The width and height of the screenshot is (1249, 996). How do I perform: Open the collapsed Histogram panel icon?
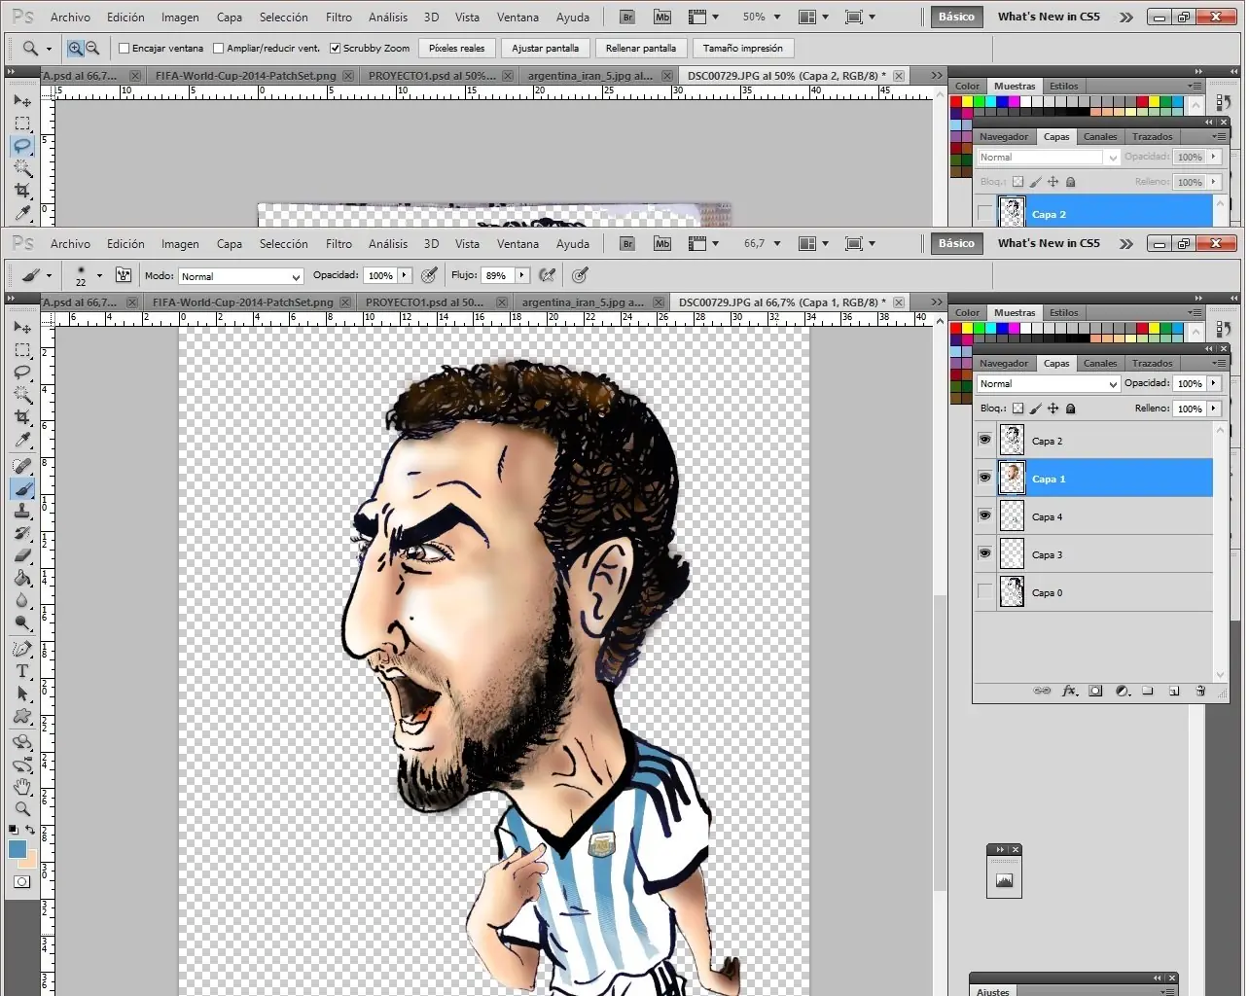click(1004, 880)
